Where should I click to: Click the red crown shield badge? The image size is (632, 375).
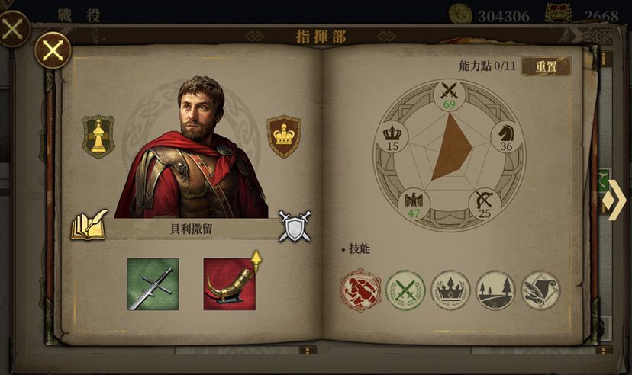284,136
